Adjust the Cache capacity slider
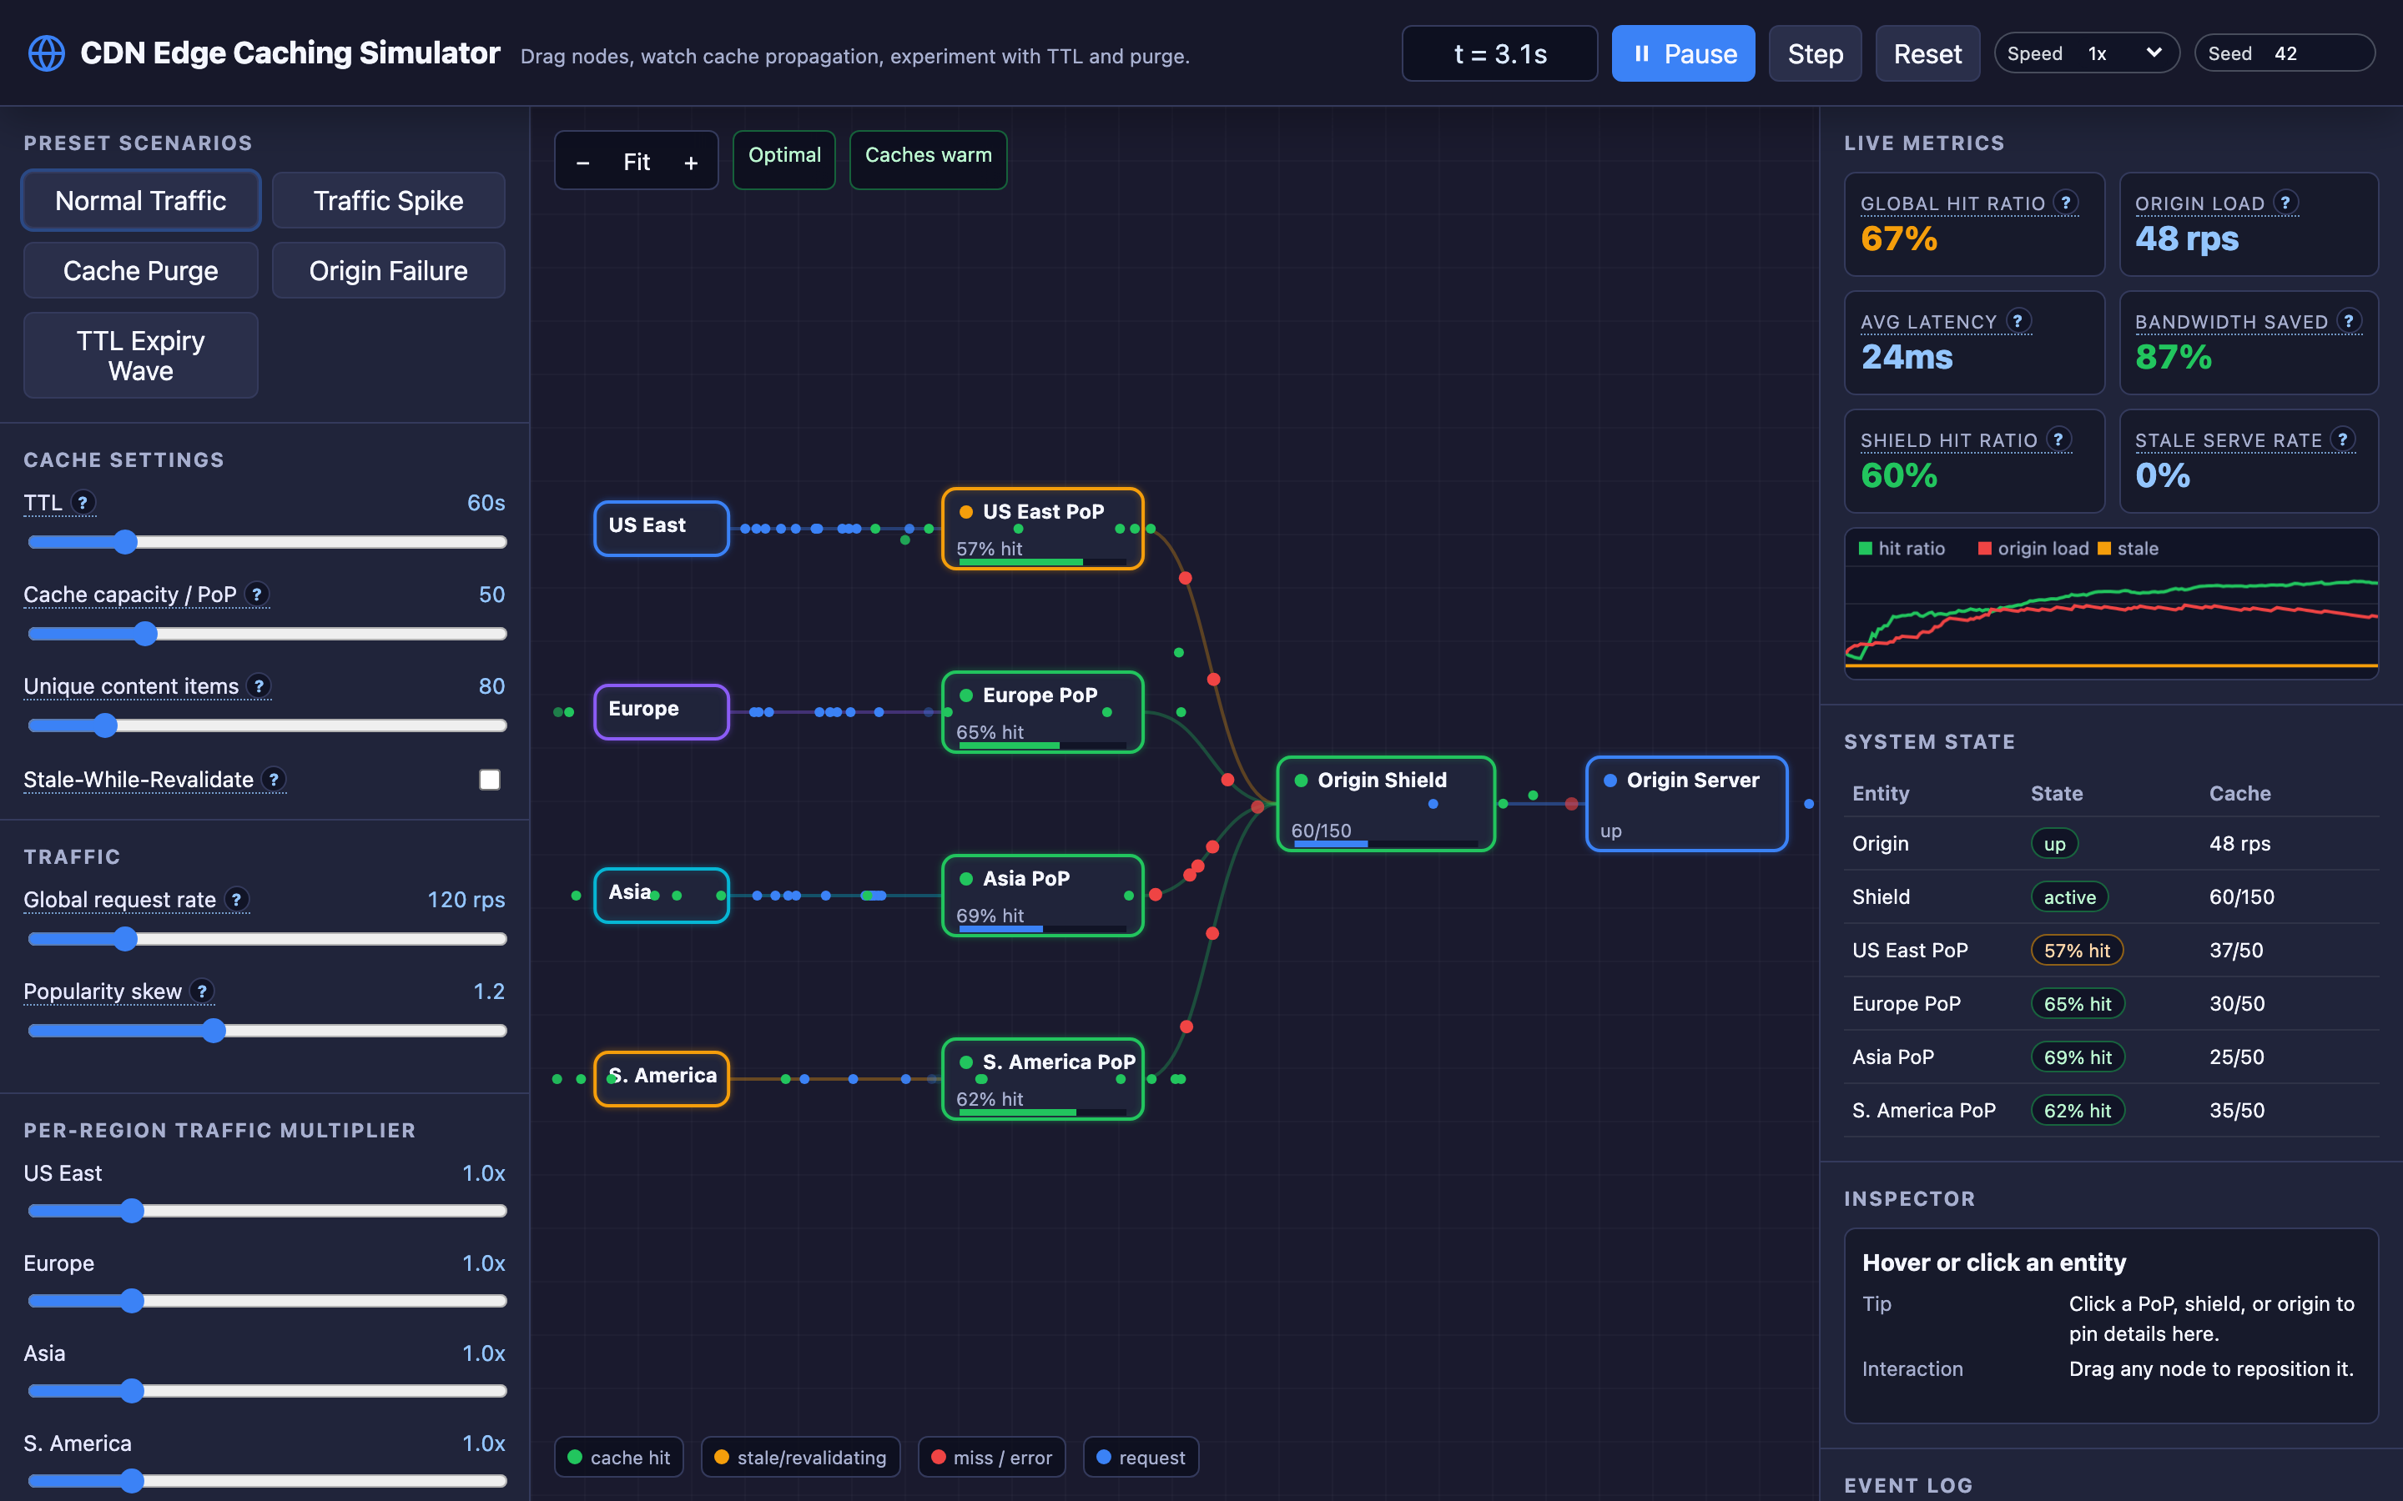The height and width of the screenshot is (1501, 2403). click(x=267, y=634)
